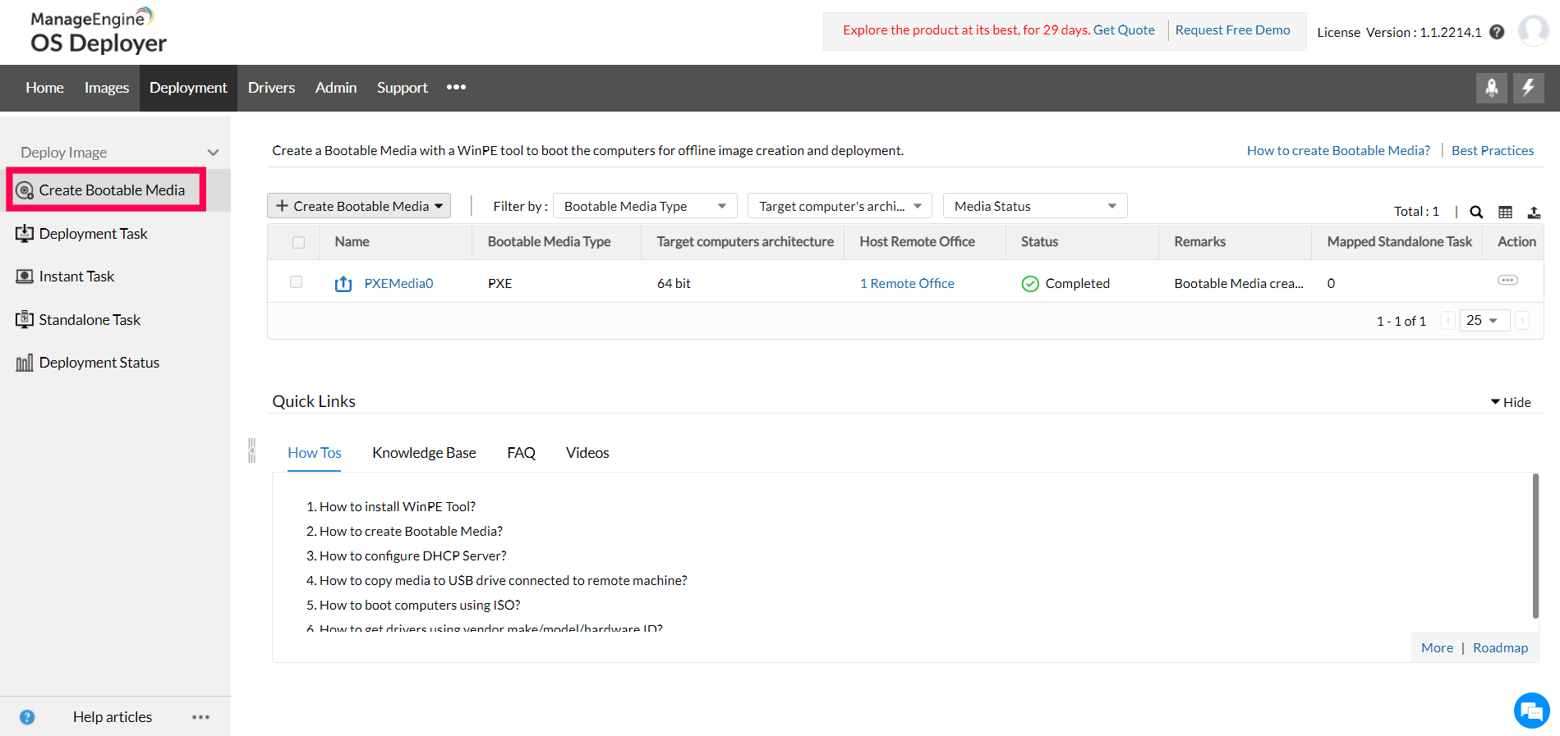The image size is (1560, 736).
Task: Open the column chooser grid icon
Action: 1505,212
